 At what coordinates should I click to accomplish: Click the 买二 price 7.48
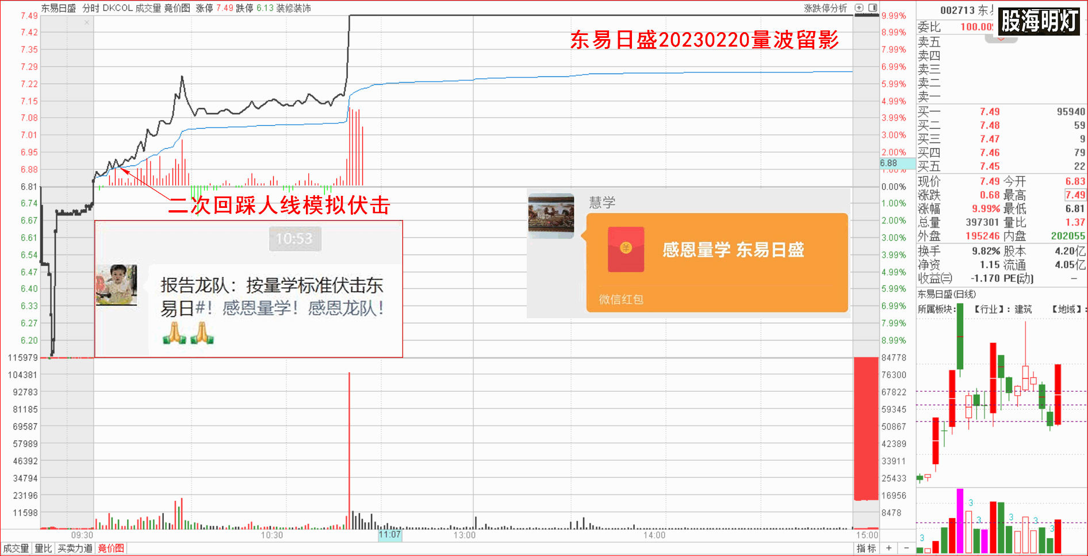(990, 125)
